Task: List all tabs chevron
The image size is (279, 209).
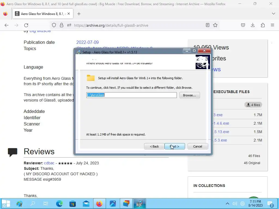Action: tap(274, 14)
